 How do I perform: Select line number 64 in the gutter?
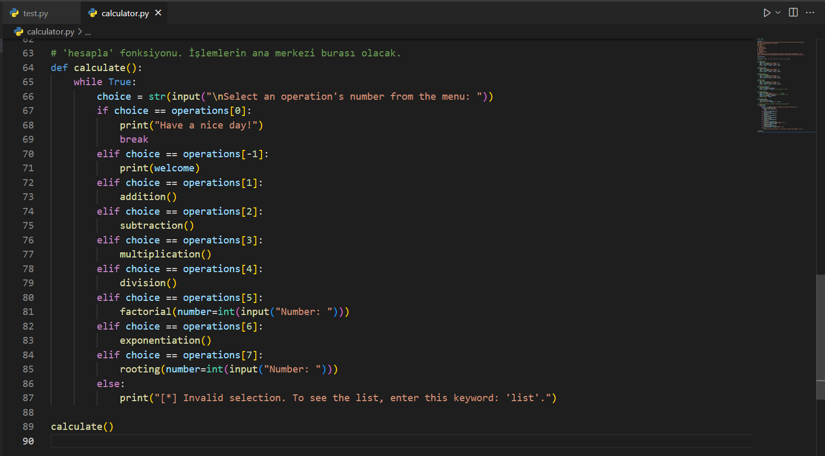(28, 68)
